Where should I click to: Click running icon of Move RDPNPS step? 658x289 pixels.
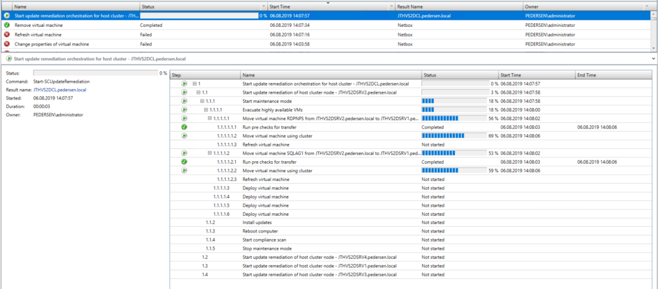(184, 118)
